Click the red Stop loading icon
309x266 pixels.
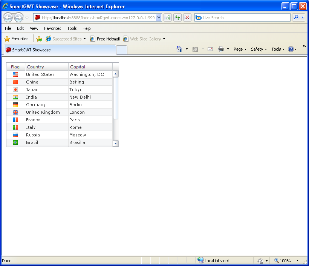(x=187, y=18)
